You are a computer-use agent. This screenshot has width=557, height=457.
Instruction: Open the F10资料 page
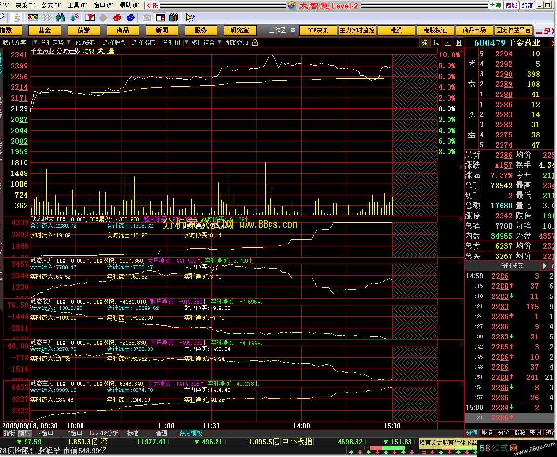point(85,42)
